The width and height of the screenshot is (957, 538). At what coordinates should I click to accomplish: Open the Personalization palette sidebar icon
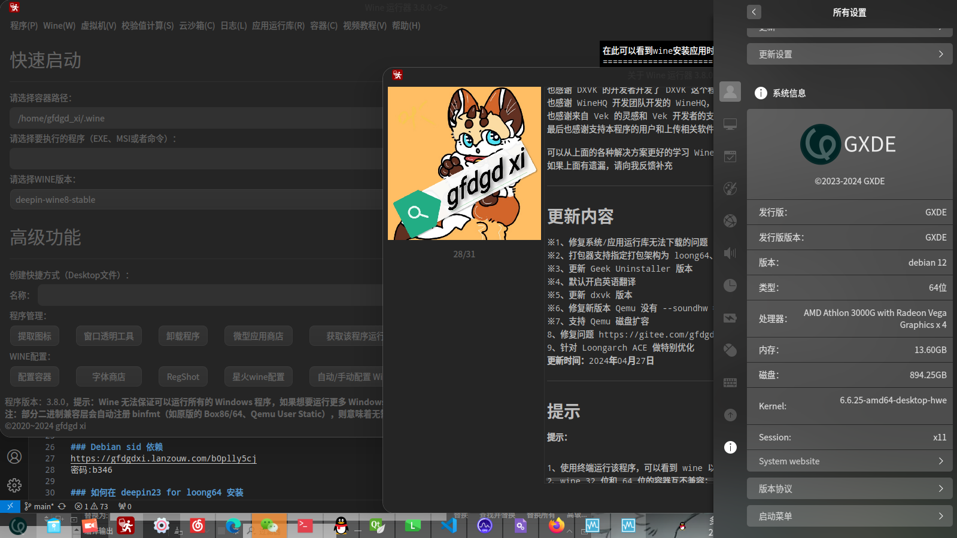point(730,189)
